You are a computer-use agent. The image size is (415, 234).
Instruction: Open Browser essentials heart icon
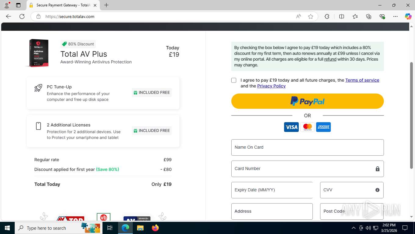tap(382, 16)
